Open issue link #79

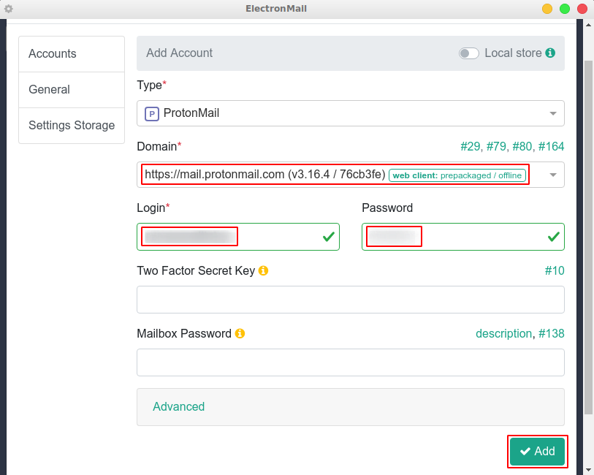[x=496, y=147]
